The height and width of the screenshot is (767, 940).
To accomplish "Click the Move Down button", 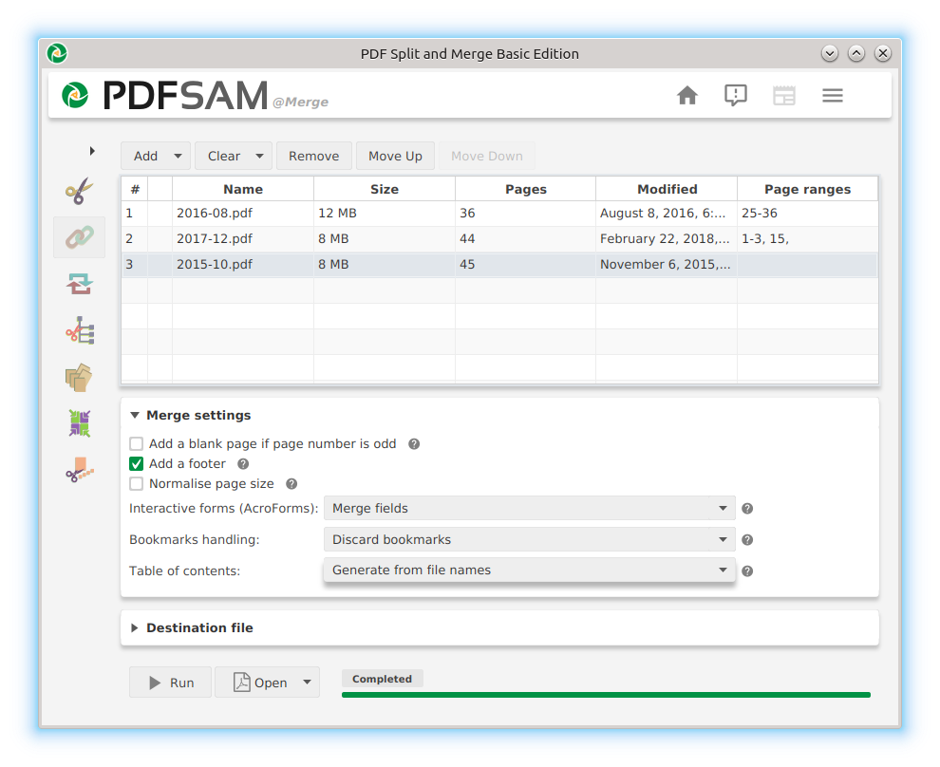I will pyautogui.click(x=487, y=156).
